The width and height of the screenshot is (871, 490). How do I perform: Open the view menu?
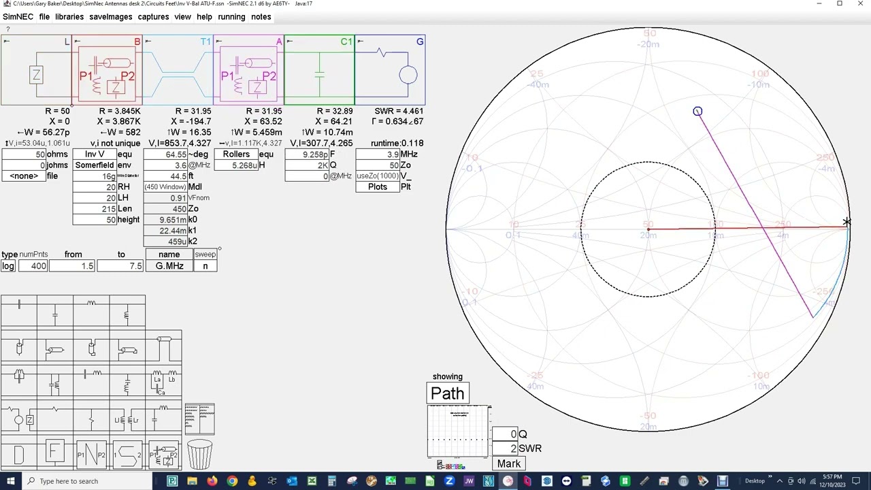(182, 16)
